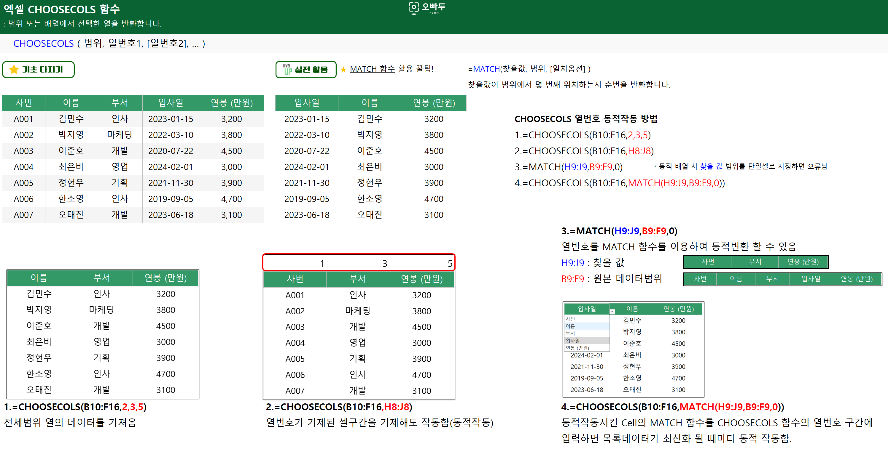Viewport: 888px width, 449px height.
Task: Click the 오빠두 Excel logo
Action: [427, 8]
